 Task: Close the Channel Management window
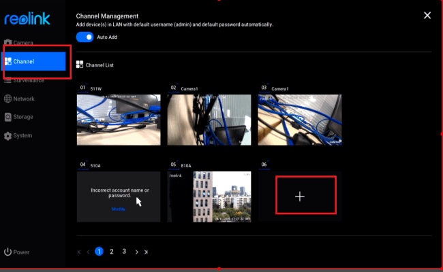(427, 15)
